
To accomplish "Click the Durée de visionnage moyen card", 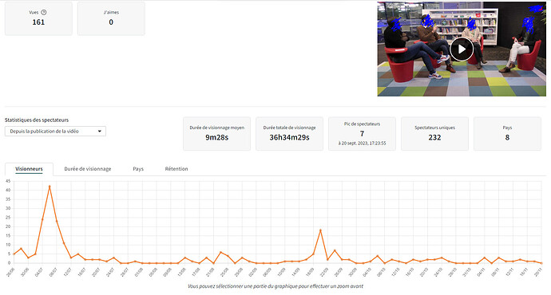I will pos(217,134).
